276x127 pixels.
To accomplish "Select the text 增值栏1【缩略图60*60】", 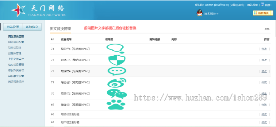I will [x=76, y=105].
